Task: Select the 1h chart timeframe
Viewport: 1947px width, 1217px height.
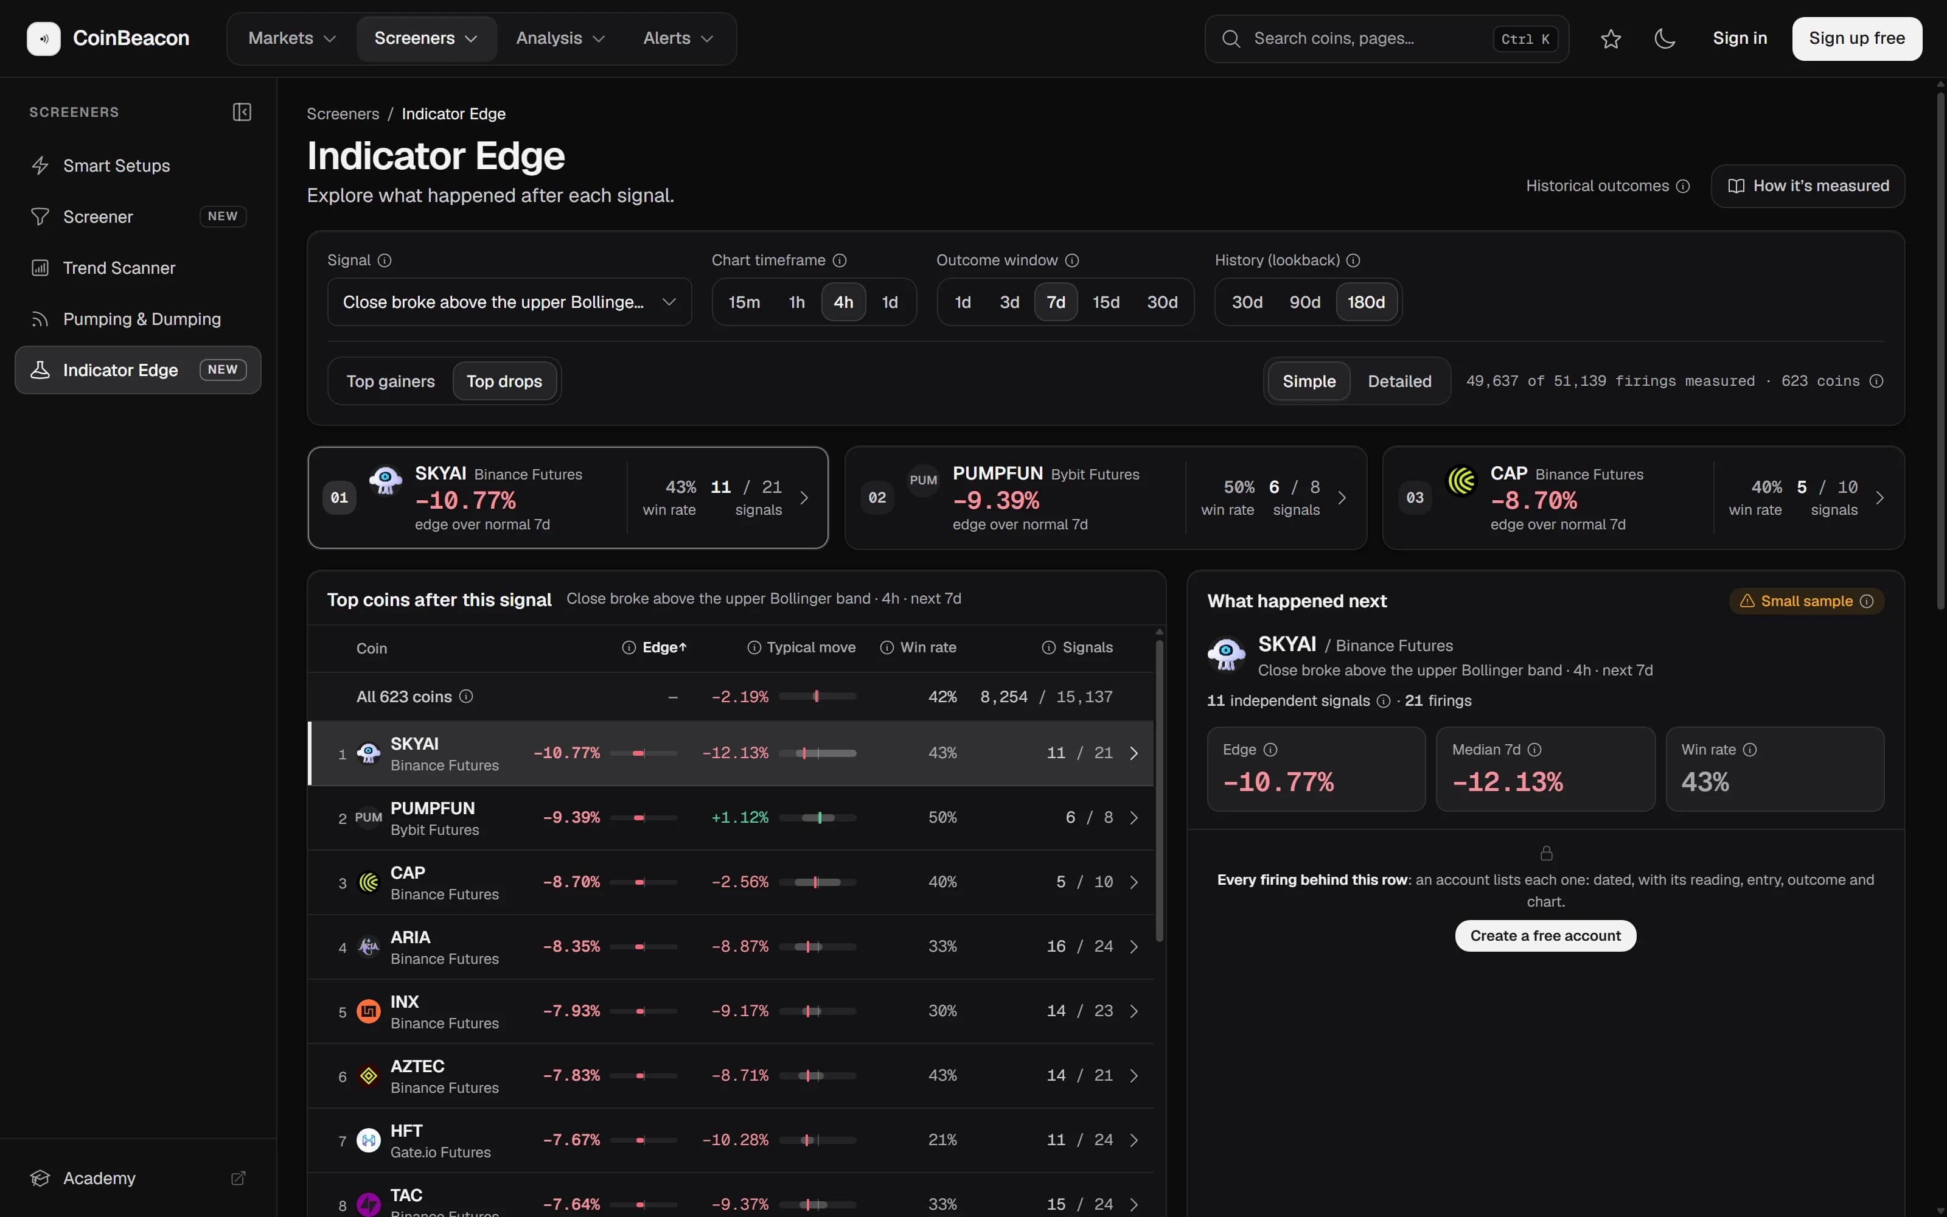Action: pos(796,302)
